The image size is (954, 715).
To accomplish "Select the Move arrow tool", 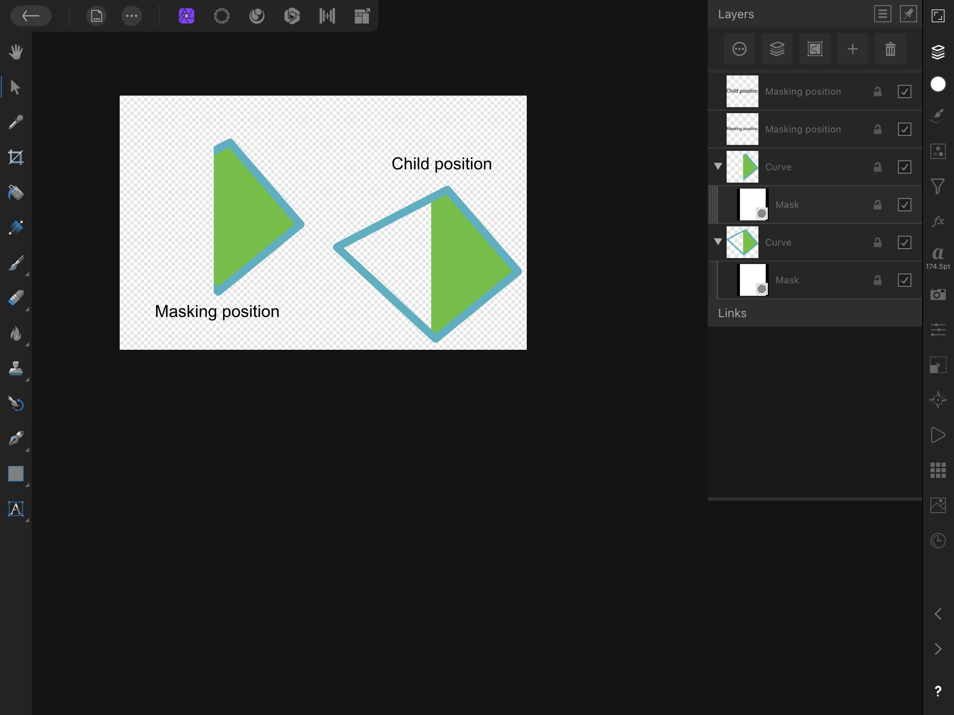I will point(16,87).
